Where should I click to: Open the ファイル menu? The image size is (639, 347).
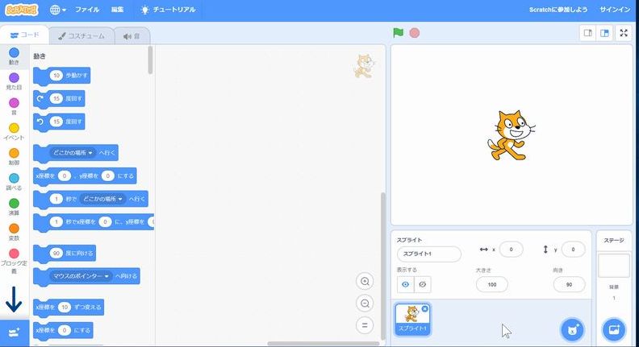87,10
